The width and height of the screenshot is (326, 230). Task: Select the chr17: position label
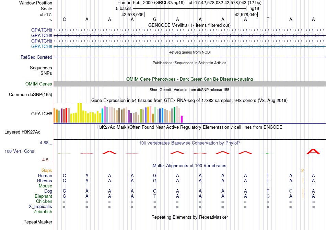click(46, 14)
